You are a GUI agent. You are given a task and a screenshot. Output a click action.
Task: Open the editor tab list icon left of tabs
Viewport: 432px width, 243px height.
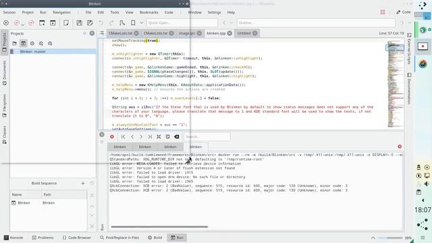(102, 33)
